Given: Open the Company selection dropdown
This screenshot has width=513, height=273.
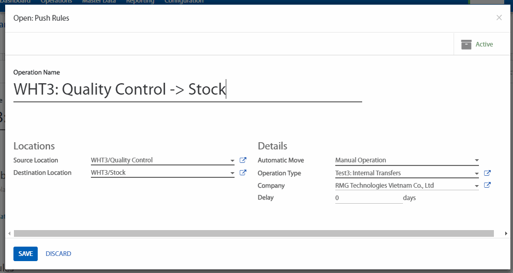Looking at the screenshot, I should 476,186.
